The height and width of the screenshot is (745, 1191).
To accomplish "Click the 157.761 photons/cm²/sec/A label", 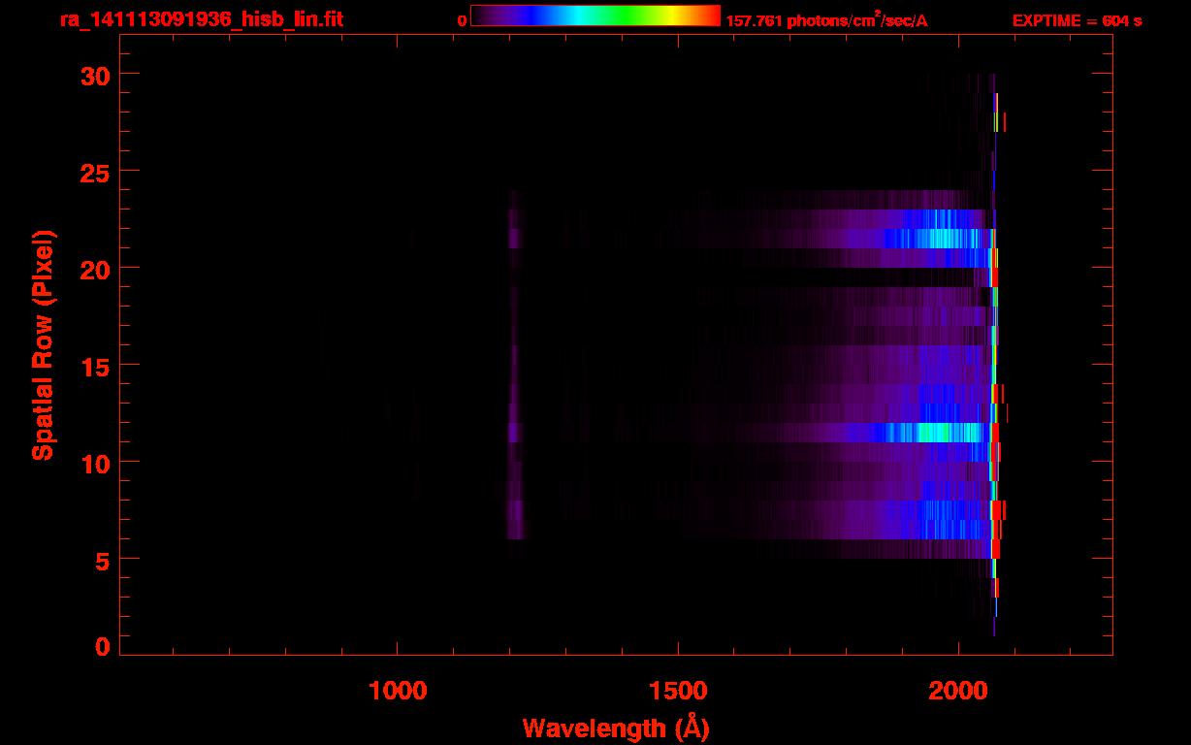I will click(x=826, y=20).
